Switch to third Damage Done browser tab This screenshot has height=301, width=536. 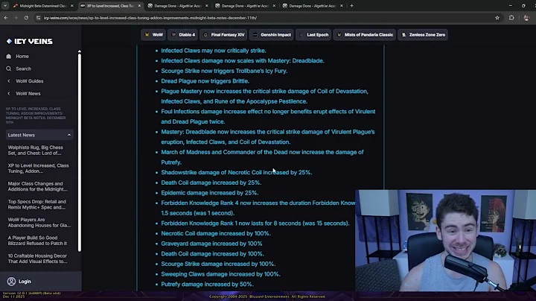point(313,6)
